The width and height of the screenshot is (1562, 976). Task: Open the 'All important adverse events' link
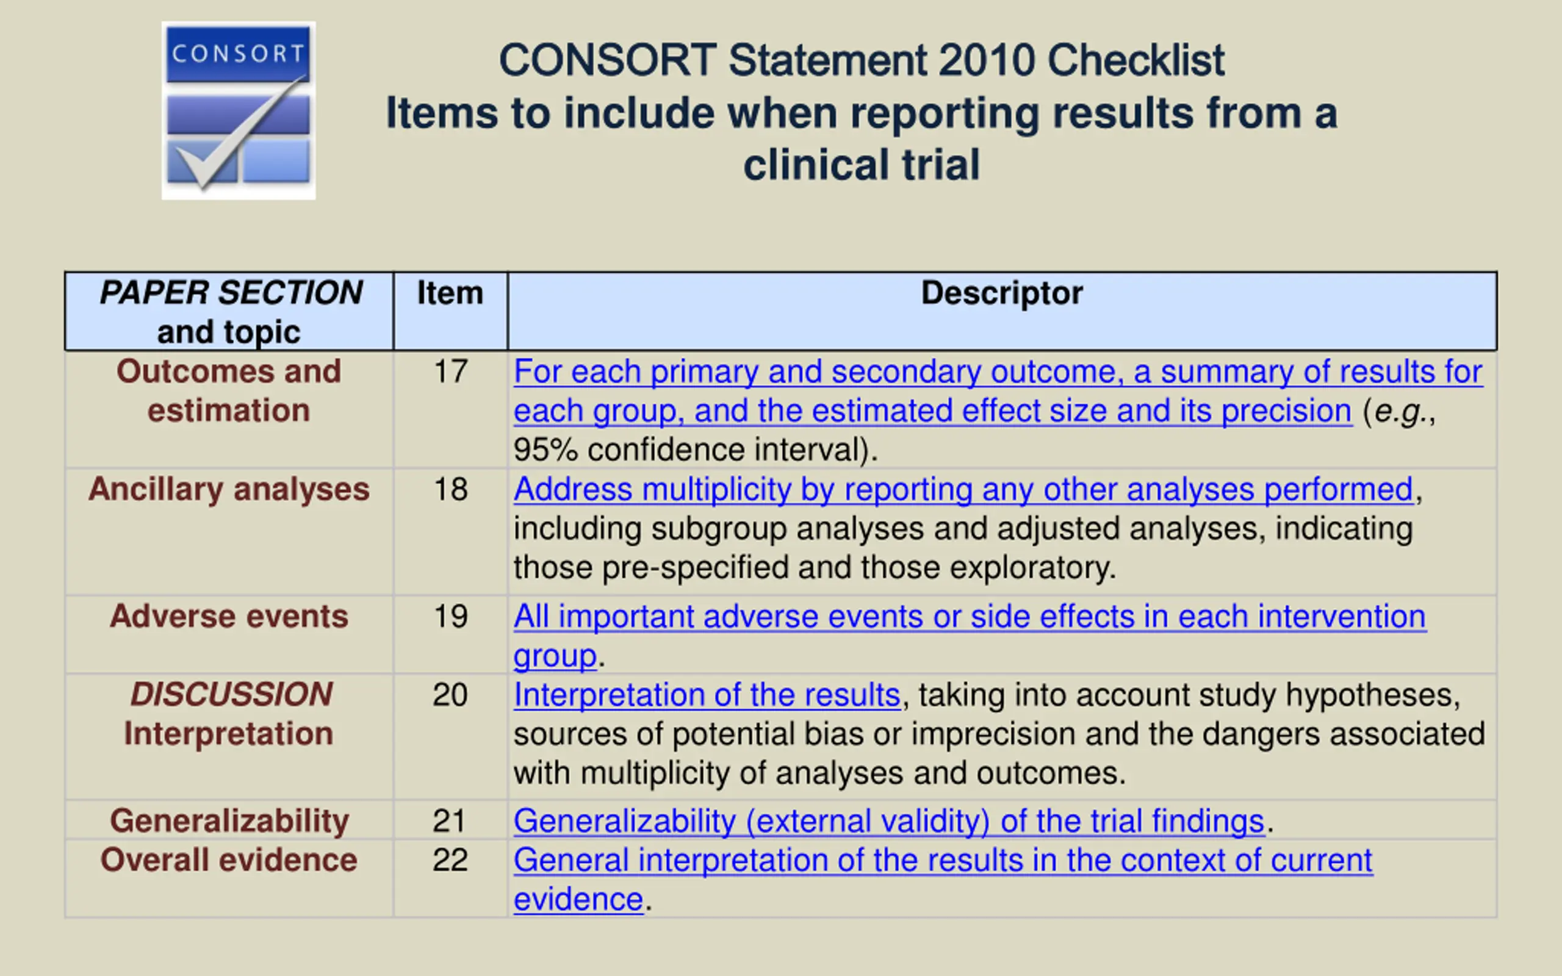(x=970, y=636)
